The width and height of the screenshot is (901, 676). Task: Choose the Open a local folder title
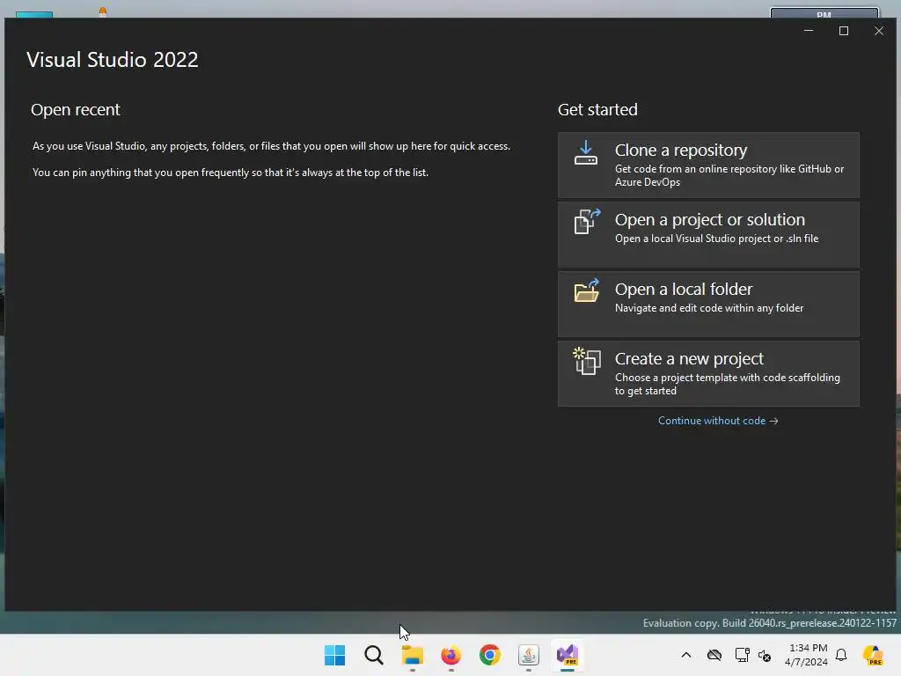coord(683,289)
